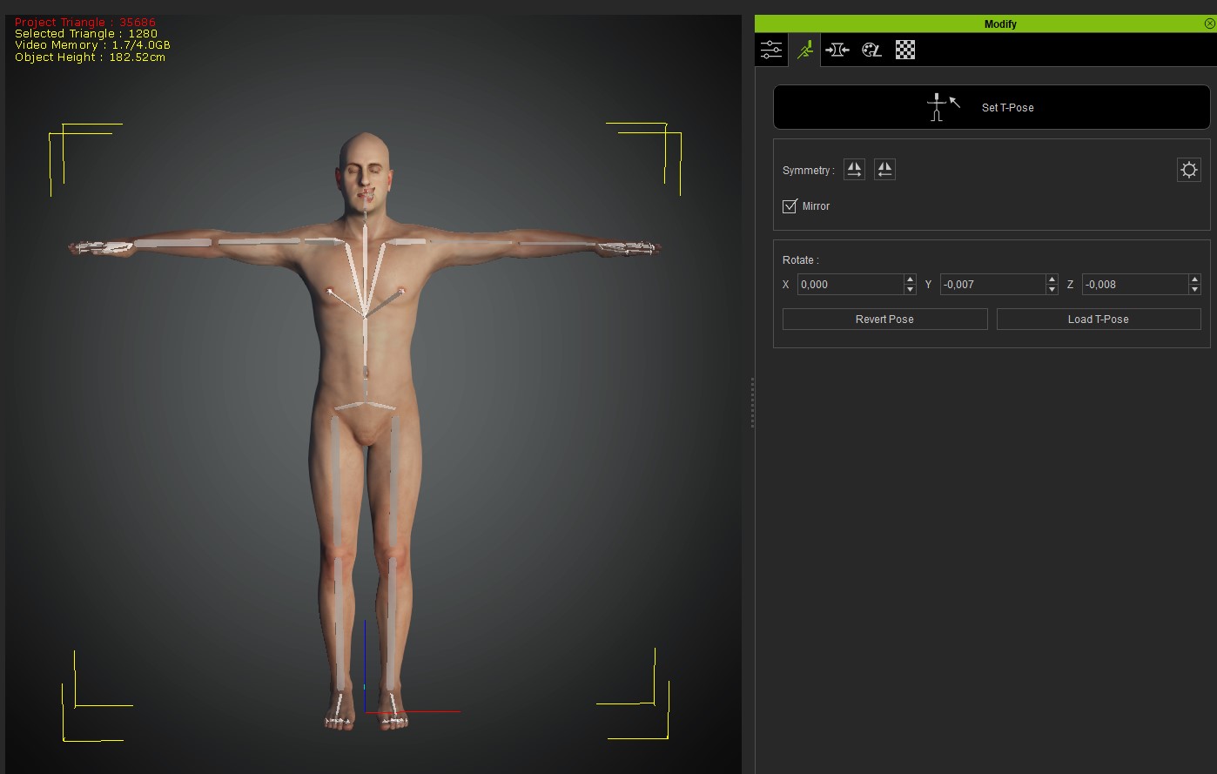Click the Rotate Z value field
Viewport: 1217px width, 774px height.
(x=1134, y=285)
